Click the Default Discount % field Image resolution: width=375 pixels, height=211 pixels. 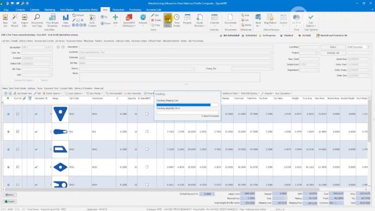pos(207,194)
